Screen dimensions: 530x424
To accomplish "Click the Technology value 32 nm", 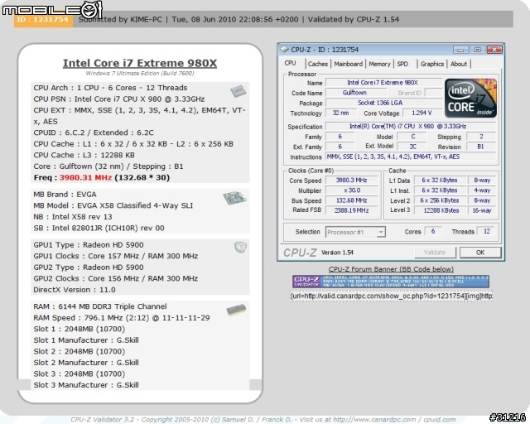I will click(340, 113).
